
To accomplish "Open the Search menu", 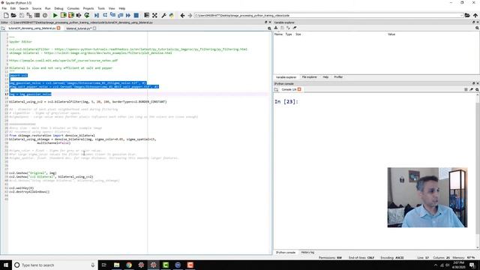I will tap(23, 8).
